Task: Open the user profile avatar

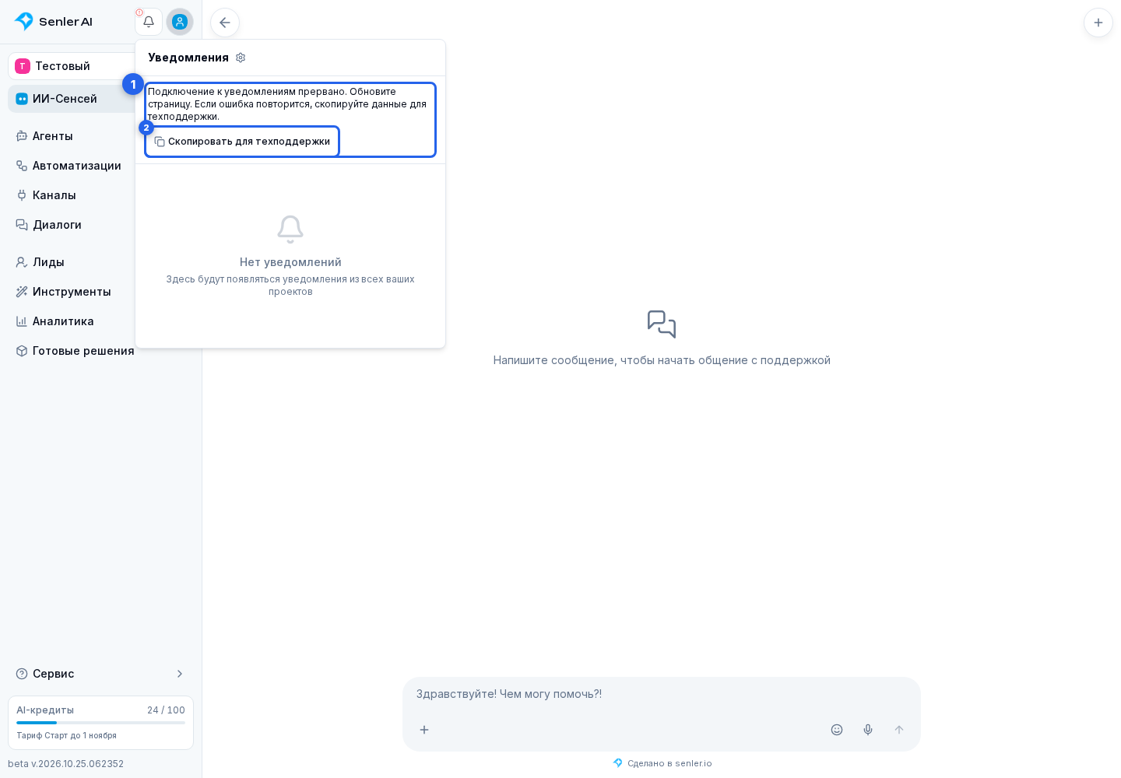Action: (180, 22)
